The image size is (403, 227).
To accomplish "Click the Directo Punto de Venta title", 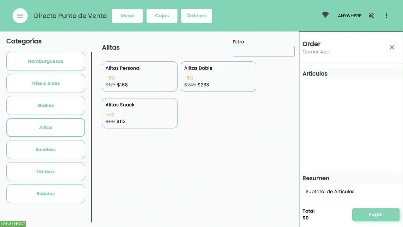I will 70,16.
